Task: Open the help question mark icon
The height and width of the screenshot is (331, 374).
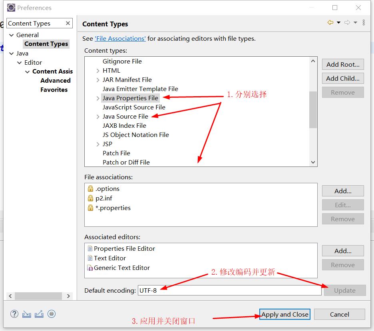Action: coord(14,314)
